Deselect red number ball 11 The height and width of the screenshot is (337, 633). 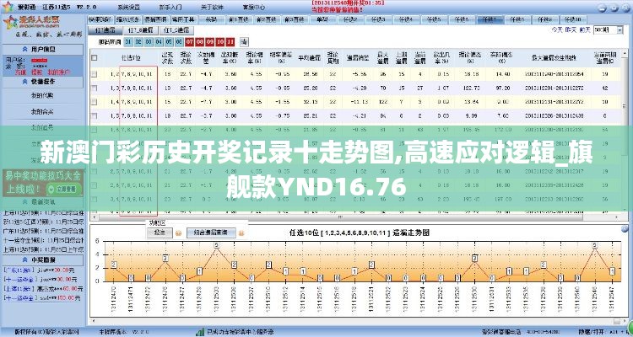230,41
